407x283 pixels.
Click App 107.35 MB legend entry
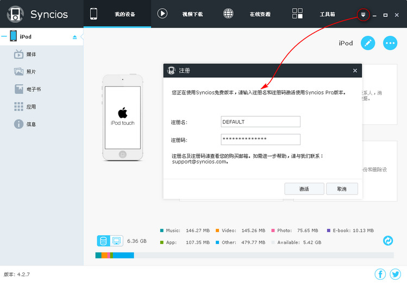(185, 242)
